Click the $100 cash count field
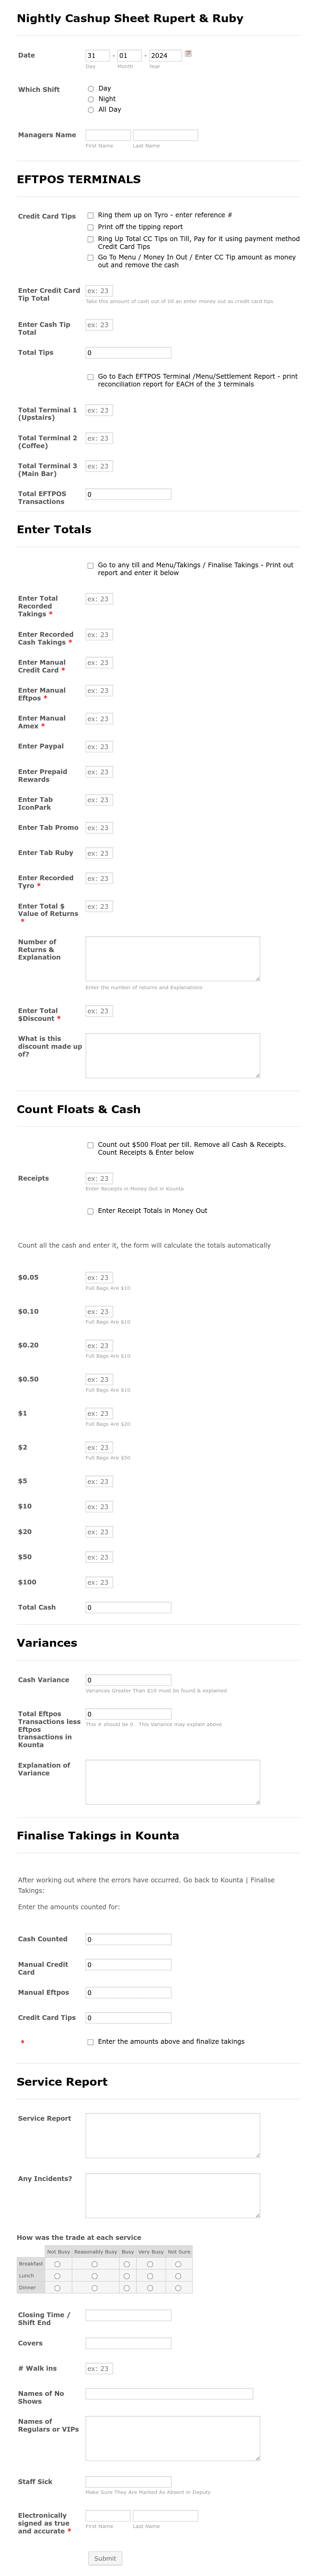 tap(99, 1582)
